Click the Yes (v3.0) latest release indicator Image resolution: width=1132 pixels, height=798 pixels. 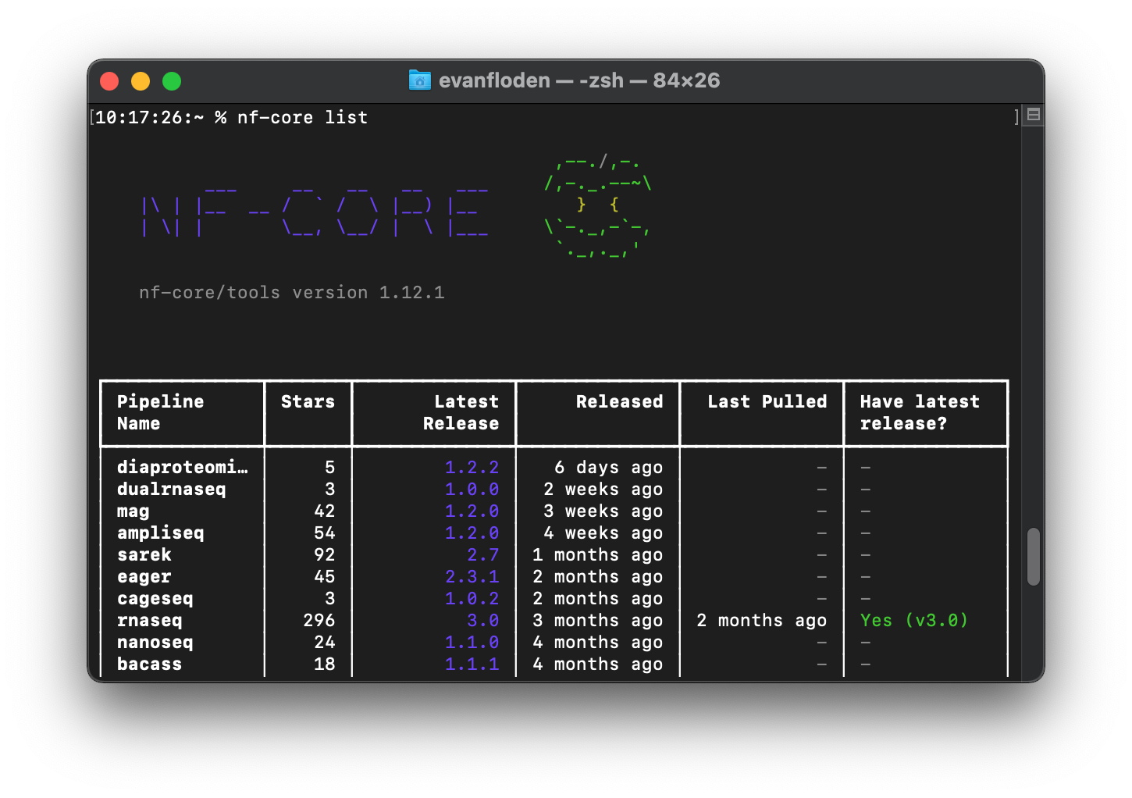coord(913,620)
